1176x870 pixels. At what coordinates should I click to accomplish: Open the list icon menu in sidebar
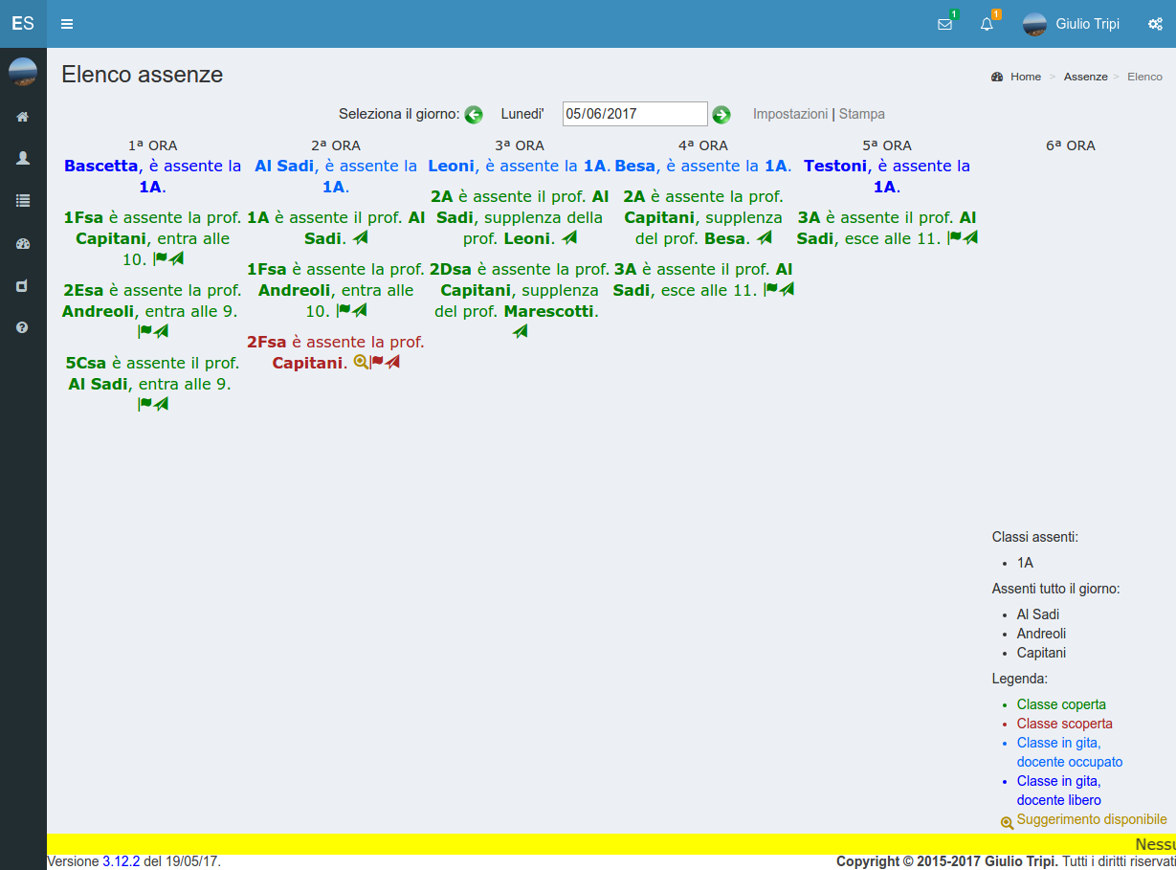(23, 201)
